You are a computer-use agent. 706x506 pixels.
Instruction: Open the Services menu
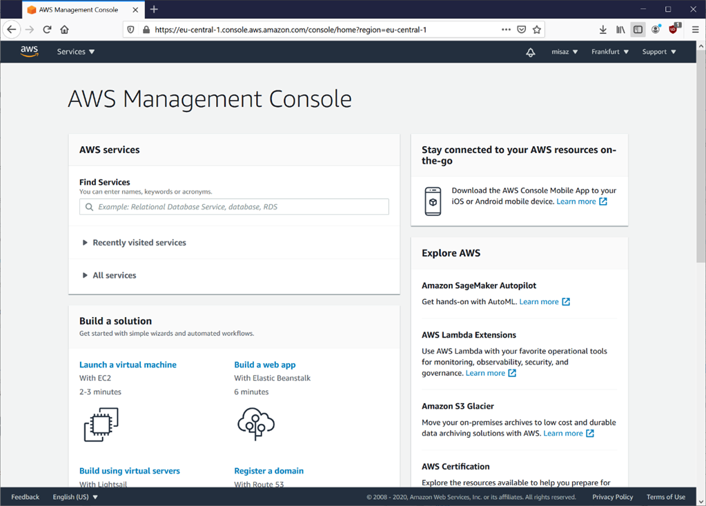(76, 52)
